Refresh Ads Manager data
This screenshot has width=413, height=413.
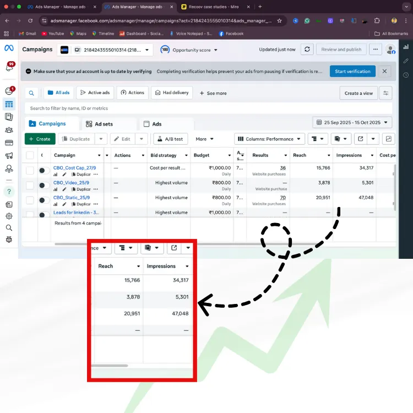(x=307, y=50)
